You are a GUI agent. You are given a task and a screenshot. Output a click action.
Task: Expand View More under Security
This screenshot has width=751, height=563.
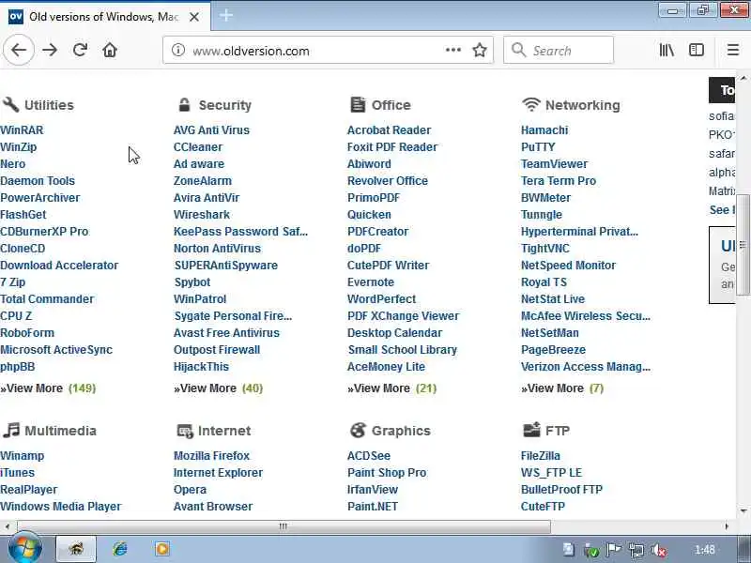point(219,388)
